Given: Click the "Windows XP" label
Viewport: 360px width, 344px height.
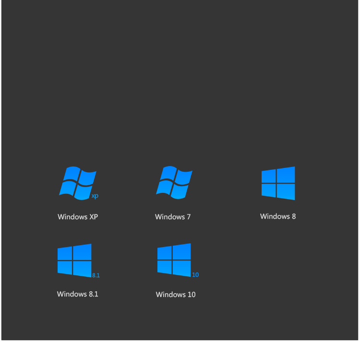Looking at the screenshot, I should pos(78,217).
